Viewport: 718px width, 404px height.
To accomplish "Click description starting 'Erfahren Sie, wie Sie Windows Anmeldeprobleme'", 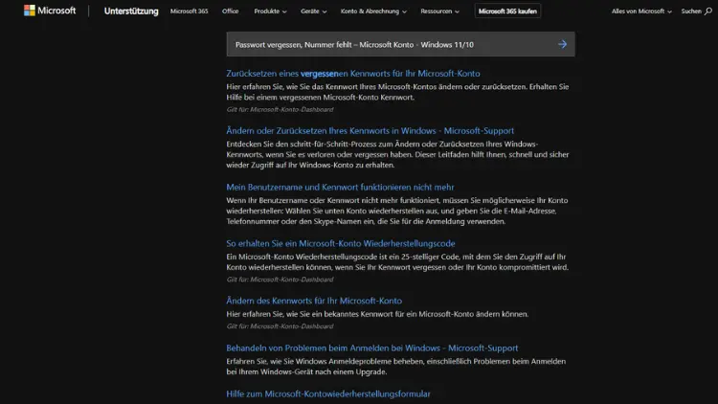I will [x=396, y=367].
